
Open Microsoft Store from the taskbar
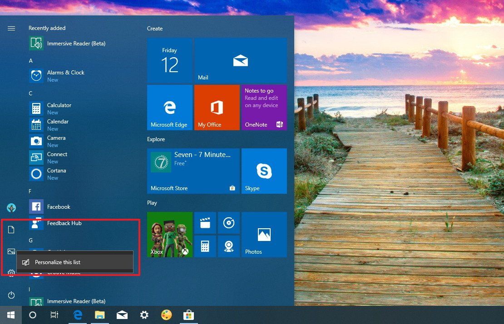point(189,314)
